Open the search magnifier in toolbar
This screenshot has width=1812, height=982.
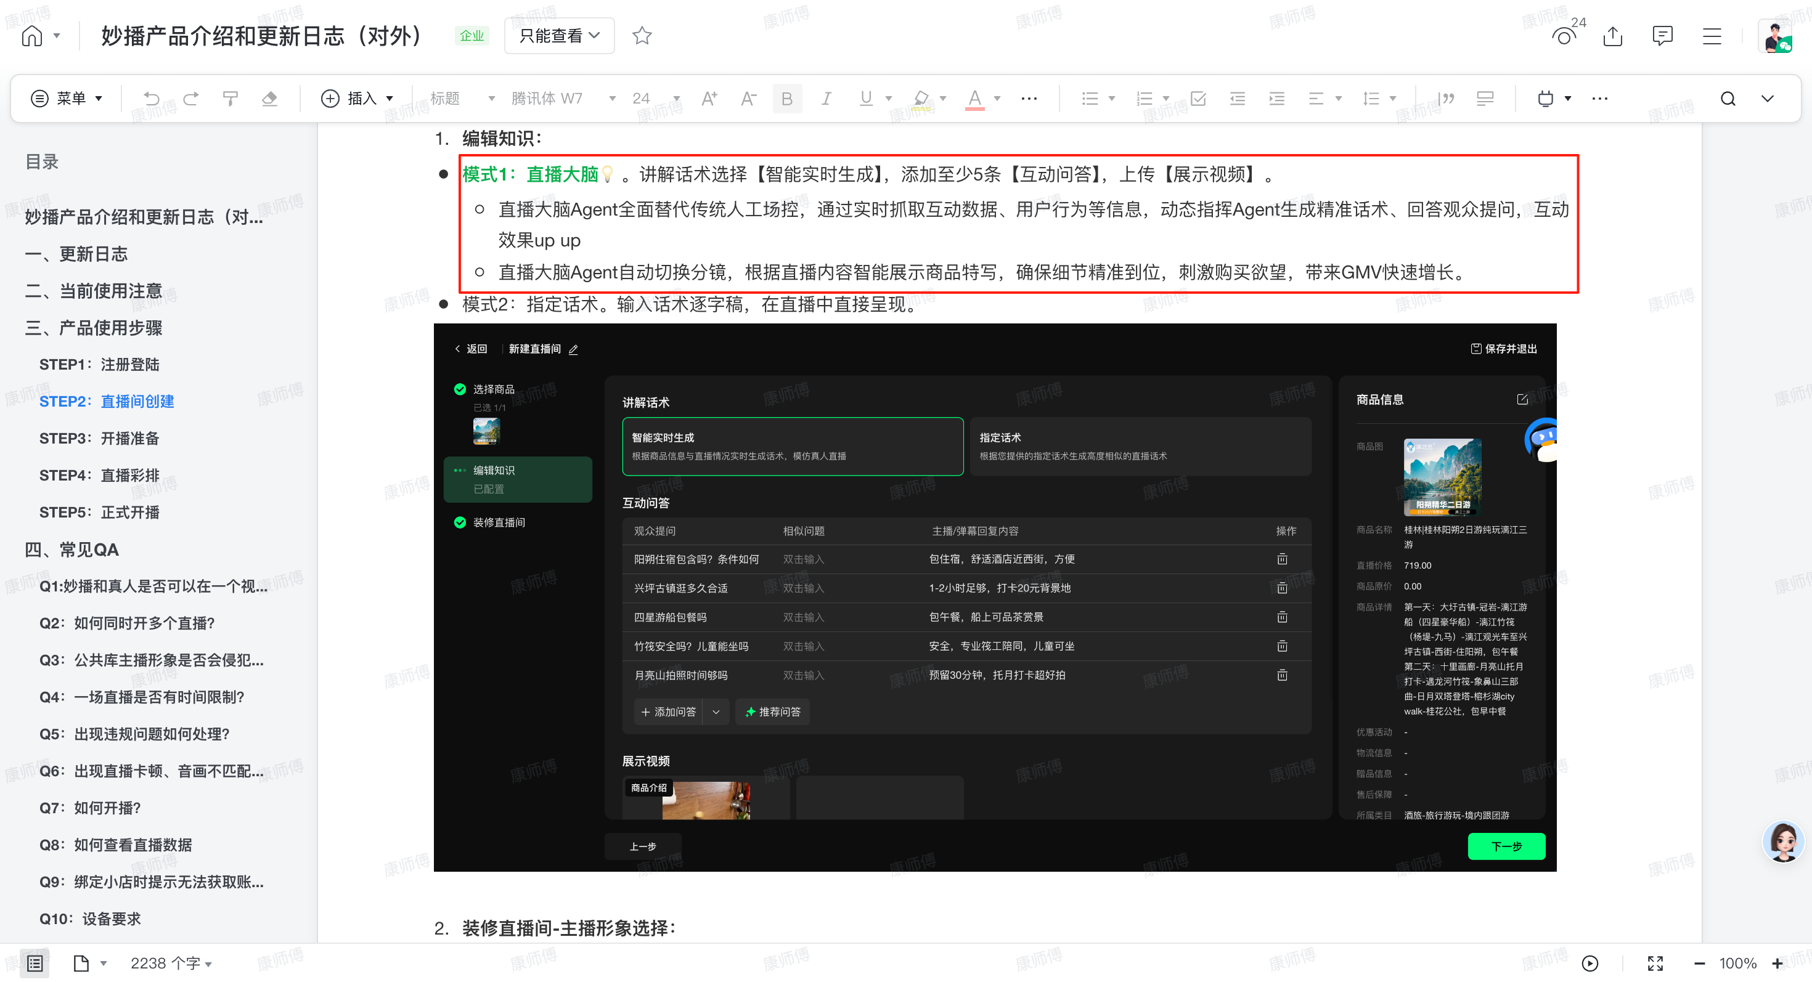click(x=1728, y=99)
